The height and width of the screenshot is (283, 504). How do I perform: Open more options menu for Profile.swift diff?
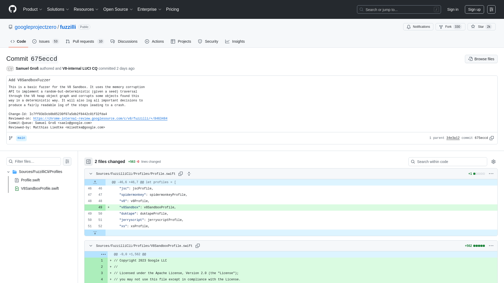click(x=491, y=174)
